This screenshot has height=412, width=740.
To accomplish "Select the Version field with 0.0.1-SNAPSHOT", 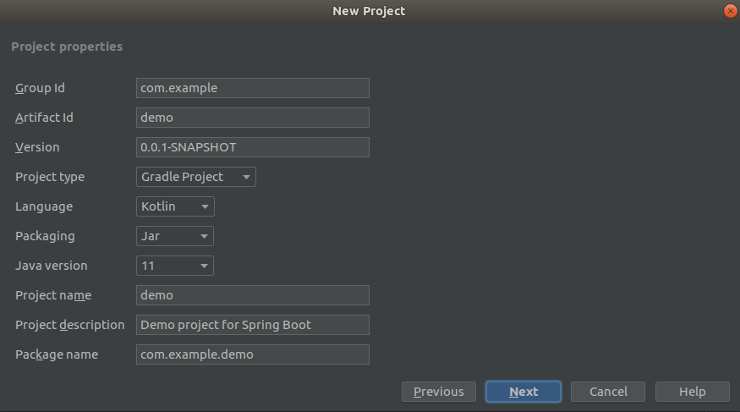I will coord(252,147).
